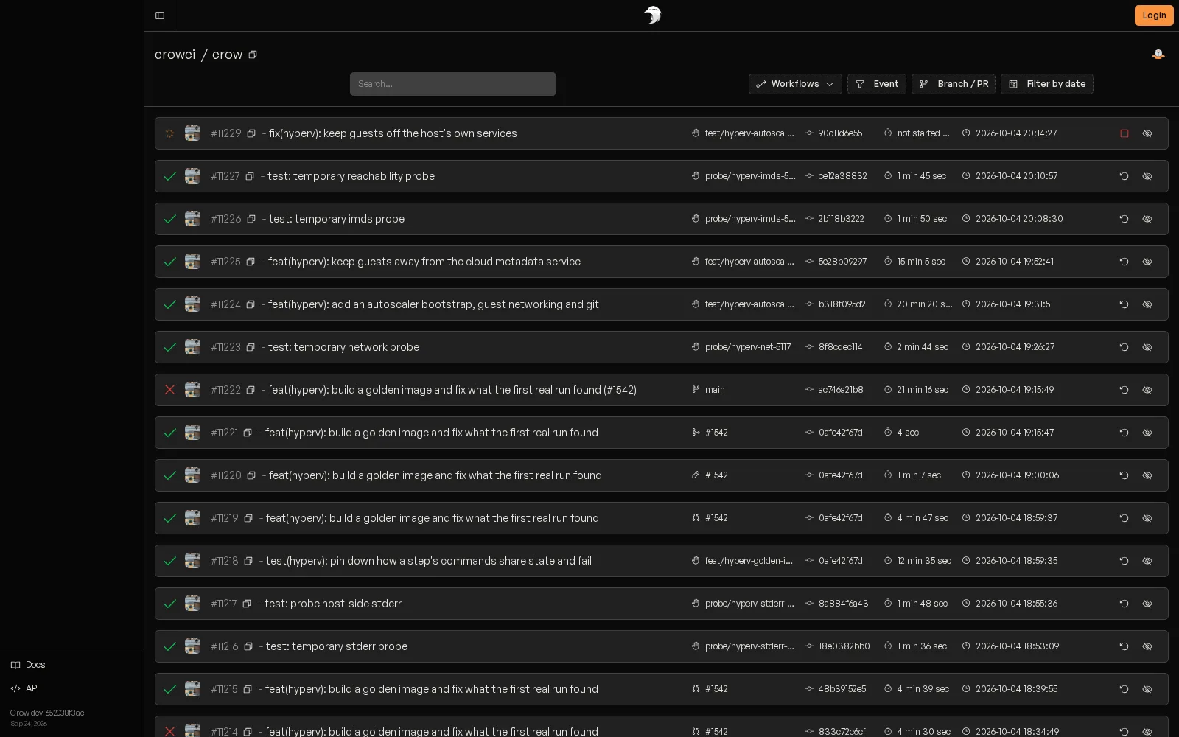Hide pipeline #11229 using eye icon
Viewport: 1179px width, 737px height.
tap(1147, 133)
